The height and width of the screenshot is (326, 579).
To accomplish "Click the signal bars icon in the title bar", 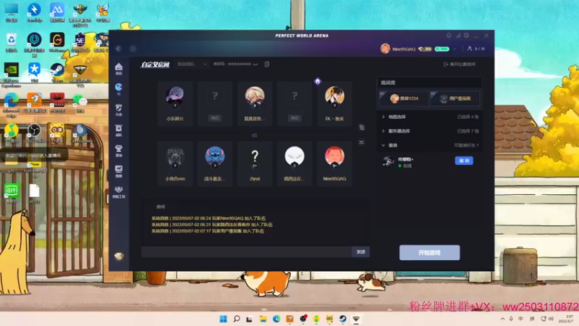I will [458, 35].
